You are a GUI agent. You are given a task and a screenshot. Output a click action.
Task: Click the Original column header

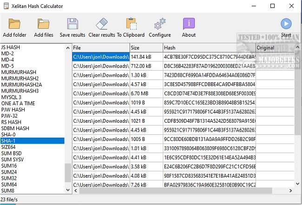click(275, 47)
